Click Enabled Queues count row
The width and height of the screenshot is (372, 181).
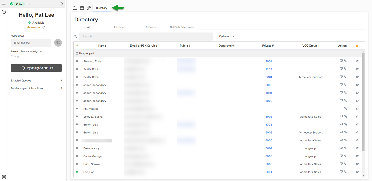click(x=36, y=81)
